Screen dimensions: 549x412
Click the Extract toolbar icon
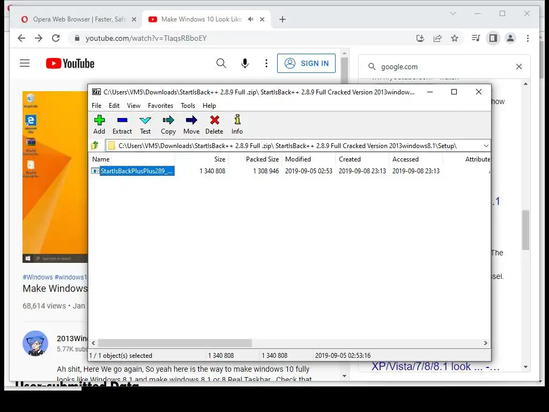point(122,124)
